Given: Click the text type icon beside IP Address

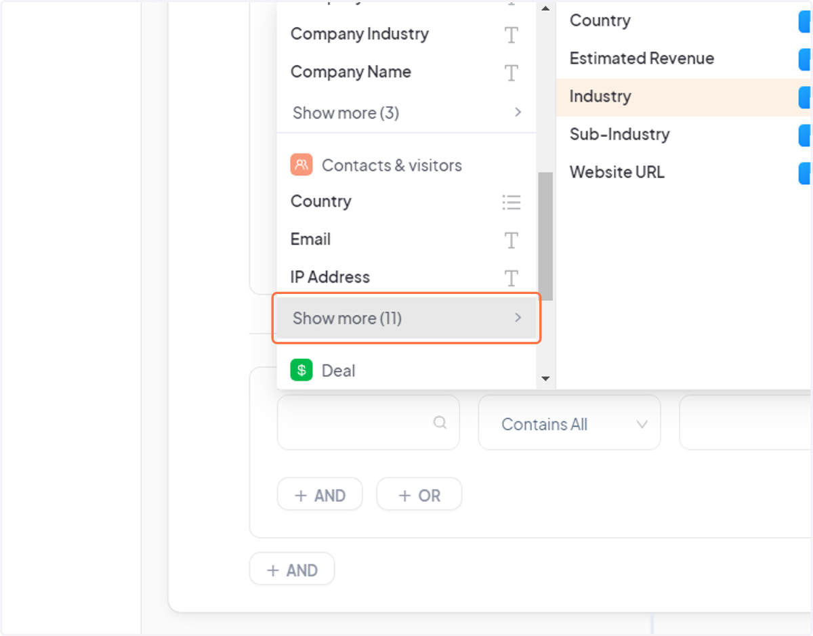Looking at the screenshot, I should point(512,278).
